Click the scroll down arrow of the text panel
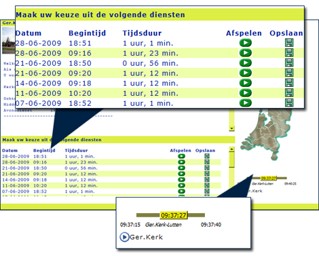 [x=231, y=128]
